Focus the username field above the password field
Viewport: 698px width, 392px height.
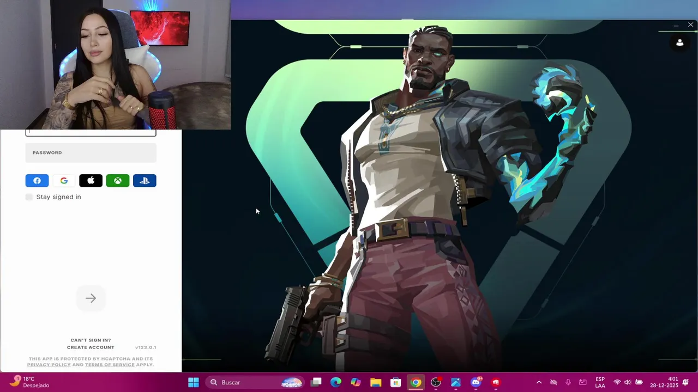[91, 132]
